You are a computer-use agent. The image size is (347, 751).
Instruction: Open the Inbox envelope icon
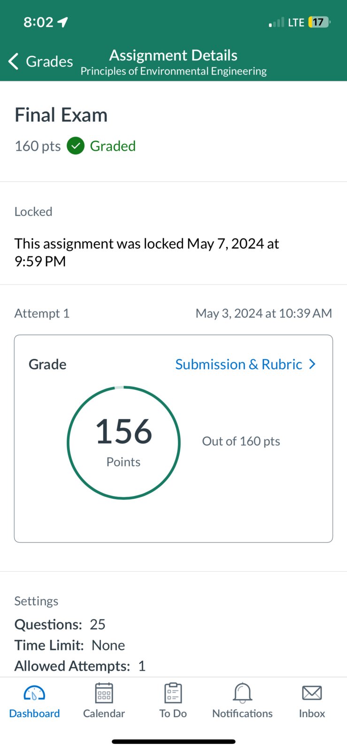pos(312,693)
